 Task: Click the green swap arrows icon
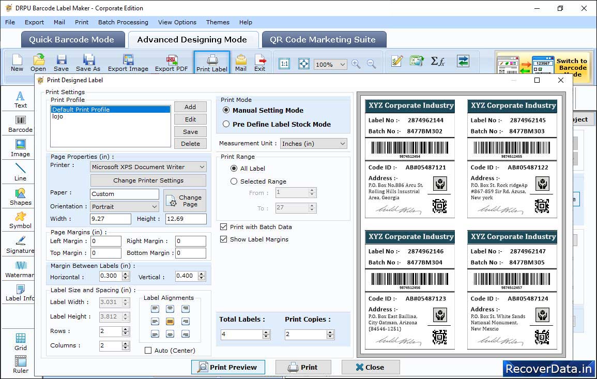tap(463, 61)
